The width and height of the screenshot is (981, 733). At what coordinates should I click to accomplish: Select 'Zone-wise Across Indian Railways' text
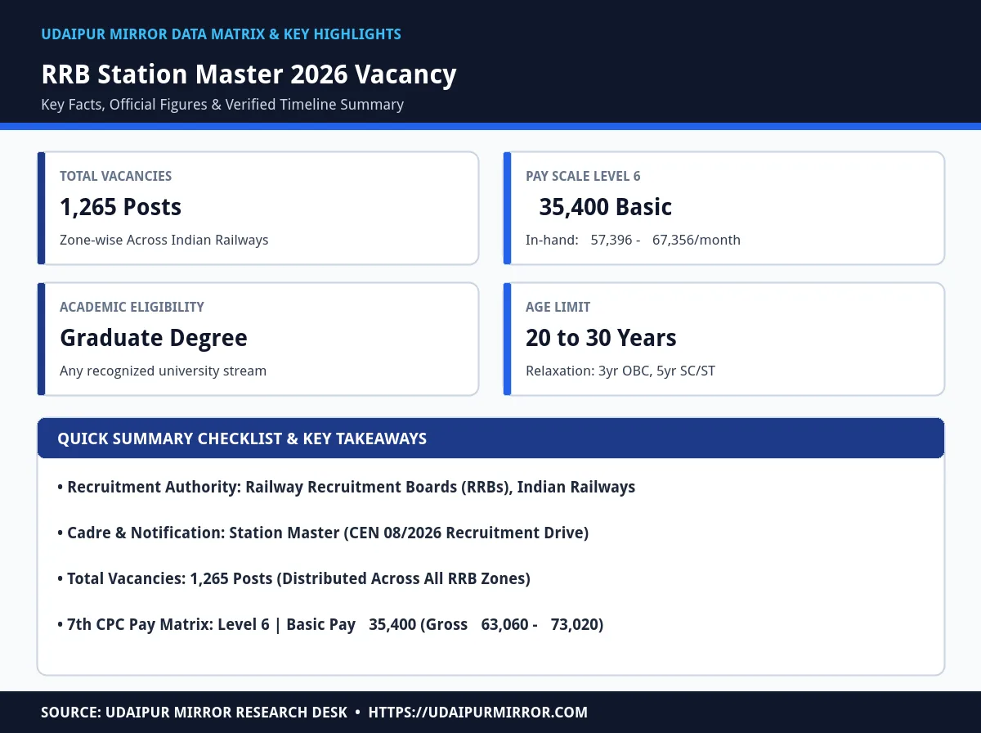163,240
